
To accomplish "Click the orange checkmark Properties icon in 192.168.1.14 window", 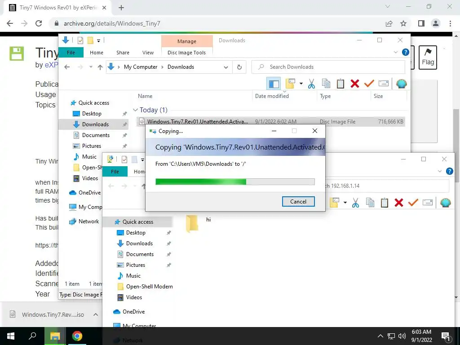I will (x=413, y=203).
